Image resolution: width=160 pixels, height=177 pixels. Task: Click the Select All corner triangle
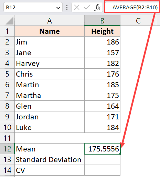10,21
